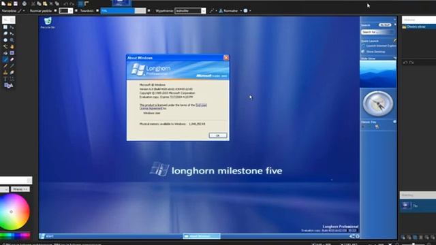Toggle the pixel grid display
436x245 pixels.
80,3
